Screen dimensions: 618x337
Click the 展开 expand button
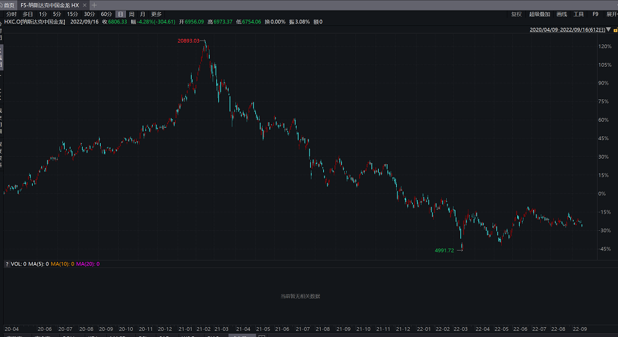tap(612, 14)
